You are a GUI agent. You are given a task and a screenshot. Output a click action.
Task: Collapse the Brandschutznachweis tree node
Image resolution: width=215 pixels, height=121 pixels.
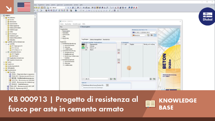pos(61,60)
